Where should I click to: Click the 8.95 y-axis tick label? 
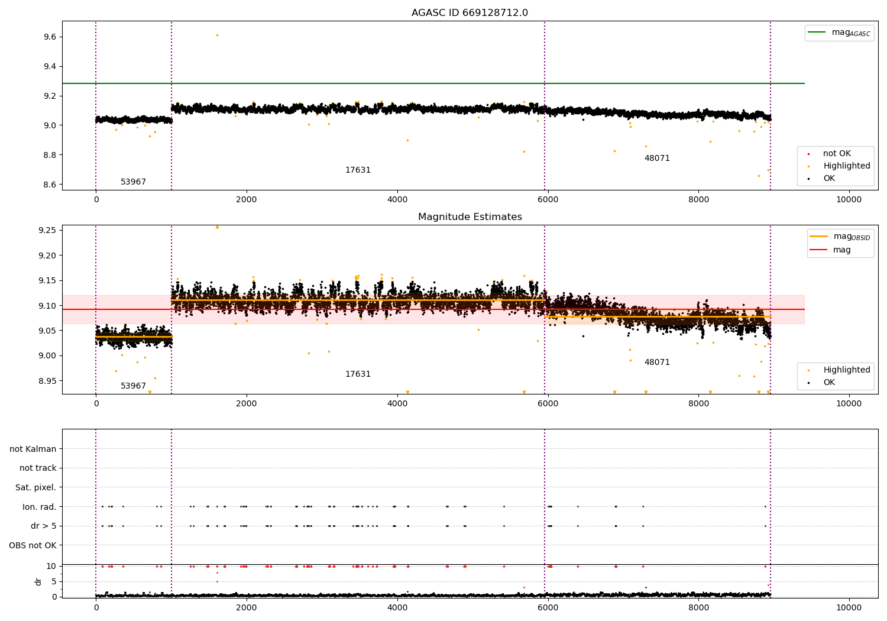[47, 380]
